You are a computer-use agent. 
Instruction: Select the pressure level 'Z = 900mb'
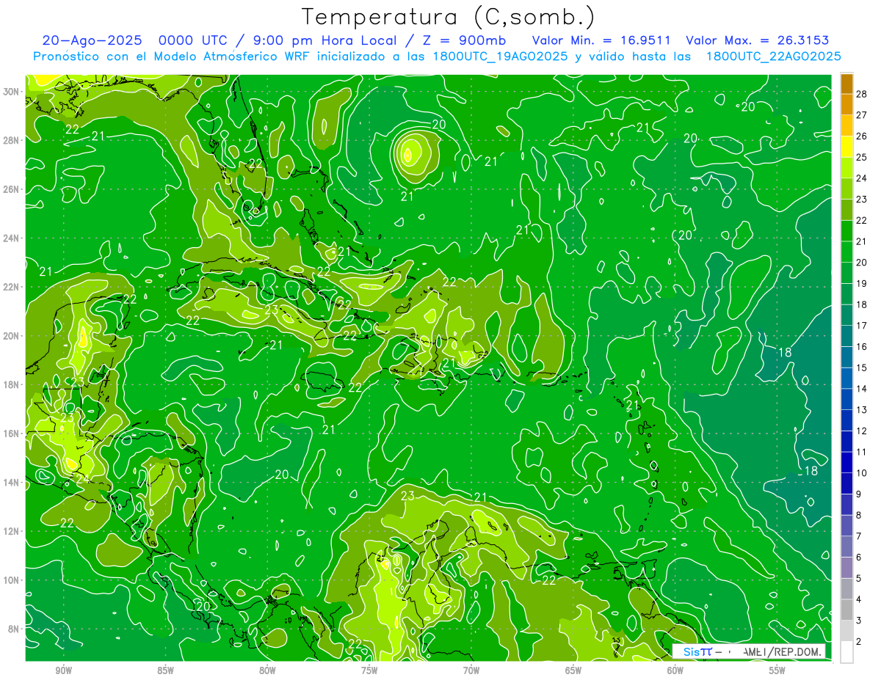(x=465, y=40)
